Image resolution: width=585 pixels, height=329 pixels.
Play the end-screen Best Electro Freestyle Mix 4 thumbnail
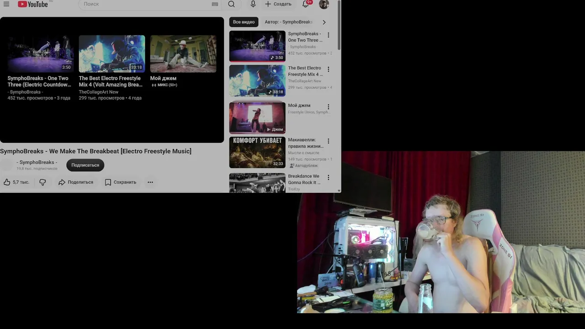click(112, 54)
